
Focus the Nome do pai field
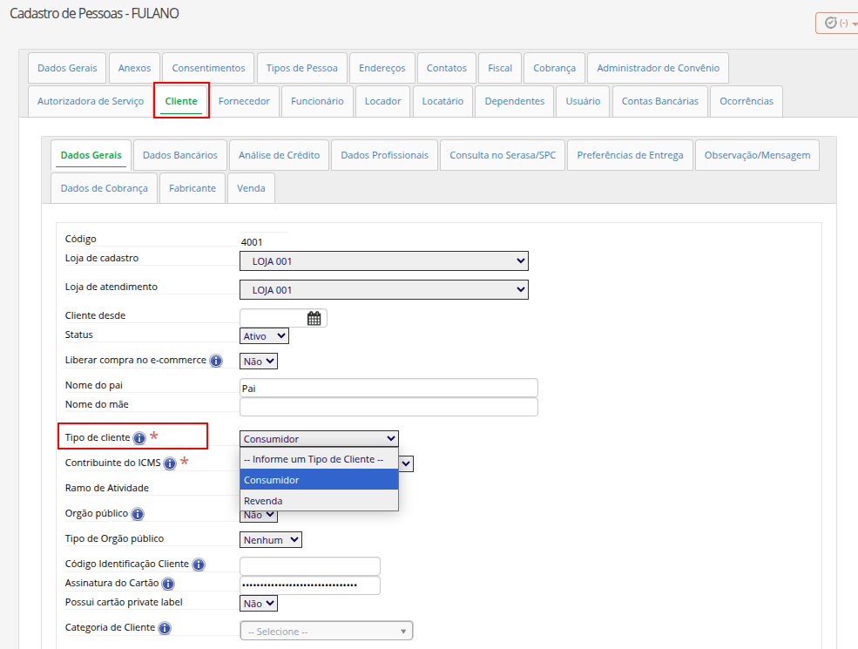click(x=388, y=388)
